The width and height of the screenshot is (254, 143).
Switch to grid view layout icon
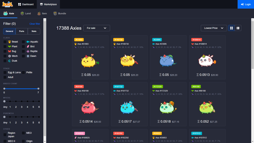[231, 28]
